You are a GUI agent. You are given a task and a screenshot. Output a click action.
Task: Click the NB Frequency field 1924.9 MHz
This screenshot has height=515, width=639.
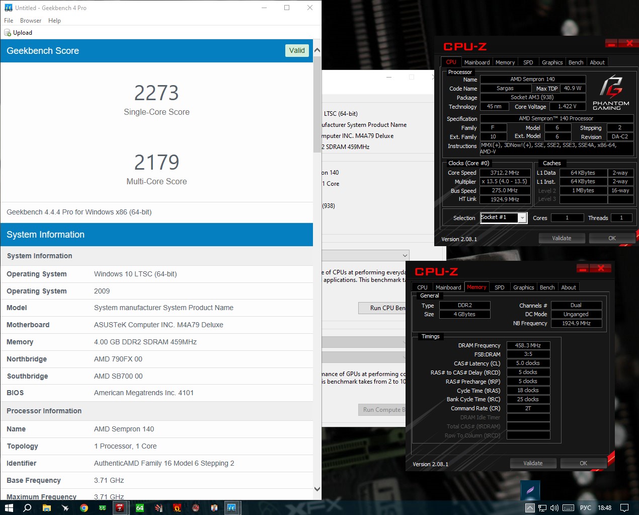click(x=576, y=323)
